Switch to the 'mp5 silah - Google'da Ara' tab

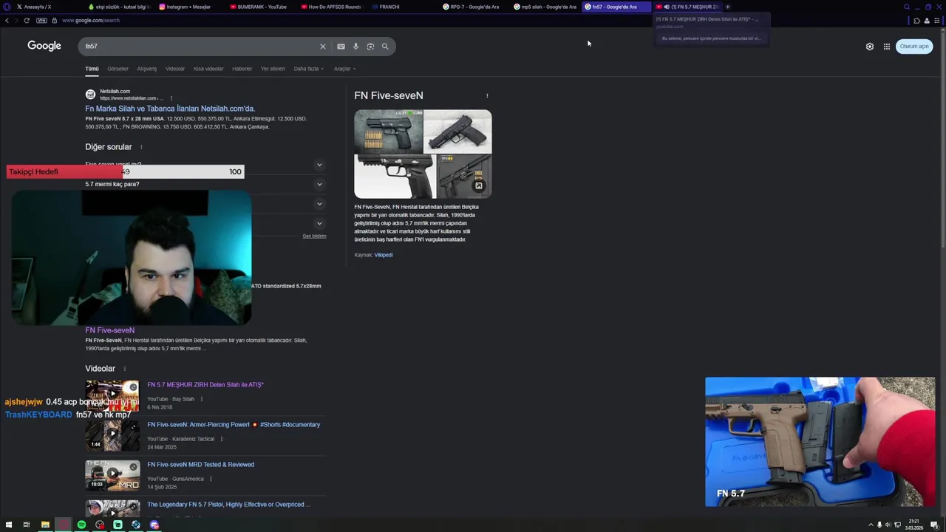[x=545, y=7]
